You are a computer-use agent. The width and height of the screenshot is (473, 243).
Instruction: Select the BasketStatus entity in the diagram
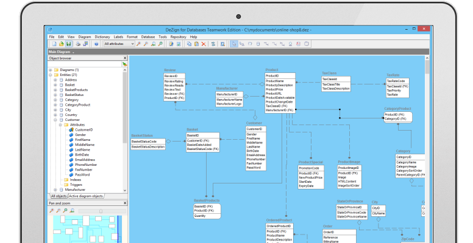pos(148,144)
